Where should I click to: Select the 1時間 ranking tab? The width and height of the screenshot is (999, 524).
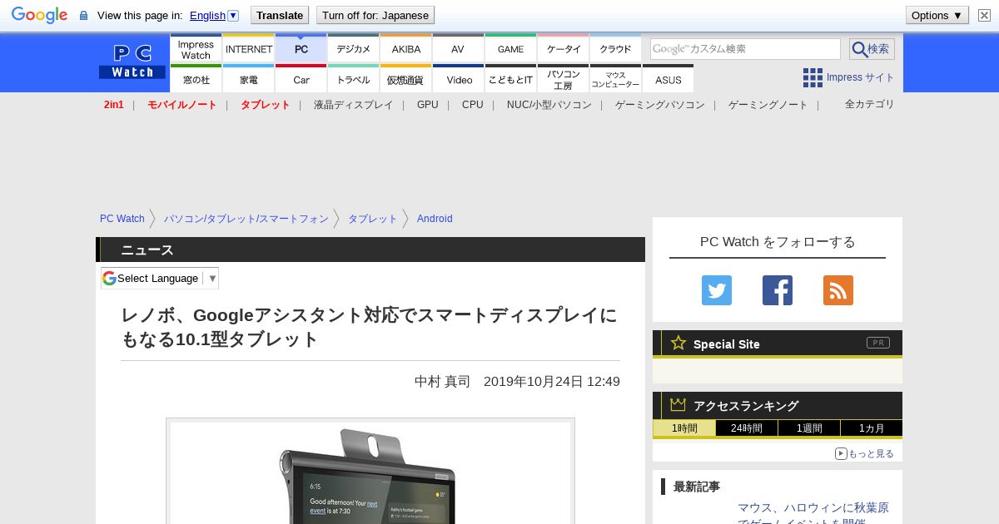pos(684,428)
